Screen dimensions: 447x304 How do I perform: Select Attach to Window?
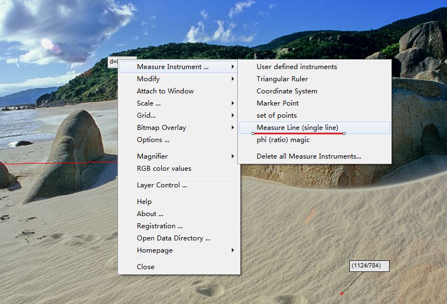[x=165, y=91]
